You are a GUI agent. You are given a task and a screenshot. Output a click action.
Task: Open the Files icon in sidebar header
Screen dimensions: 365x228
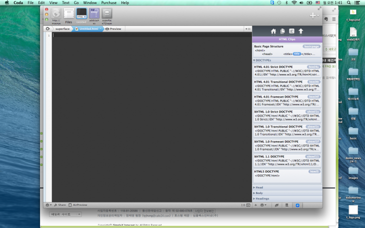[x=282, y=31]
